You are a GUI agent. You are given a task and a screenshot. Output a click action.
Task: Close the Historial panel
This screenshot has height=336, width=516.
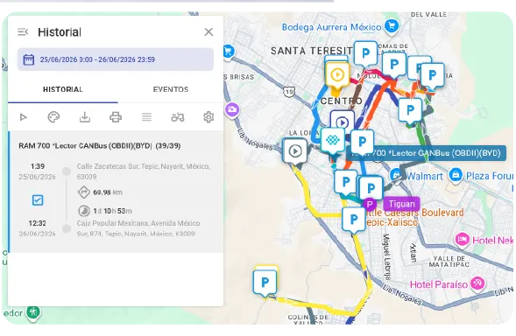tap(209, 31)
